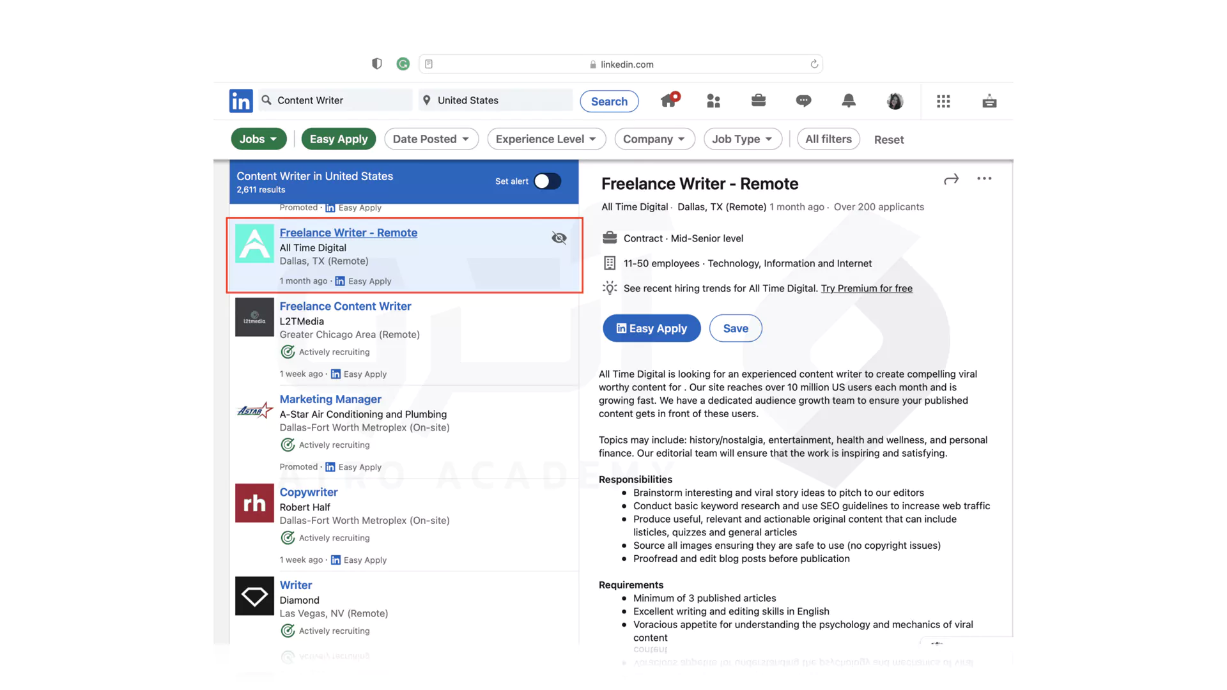Reset the search filters
The image size is (1227, 690).
click(889, 140)
